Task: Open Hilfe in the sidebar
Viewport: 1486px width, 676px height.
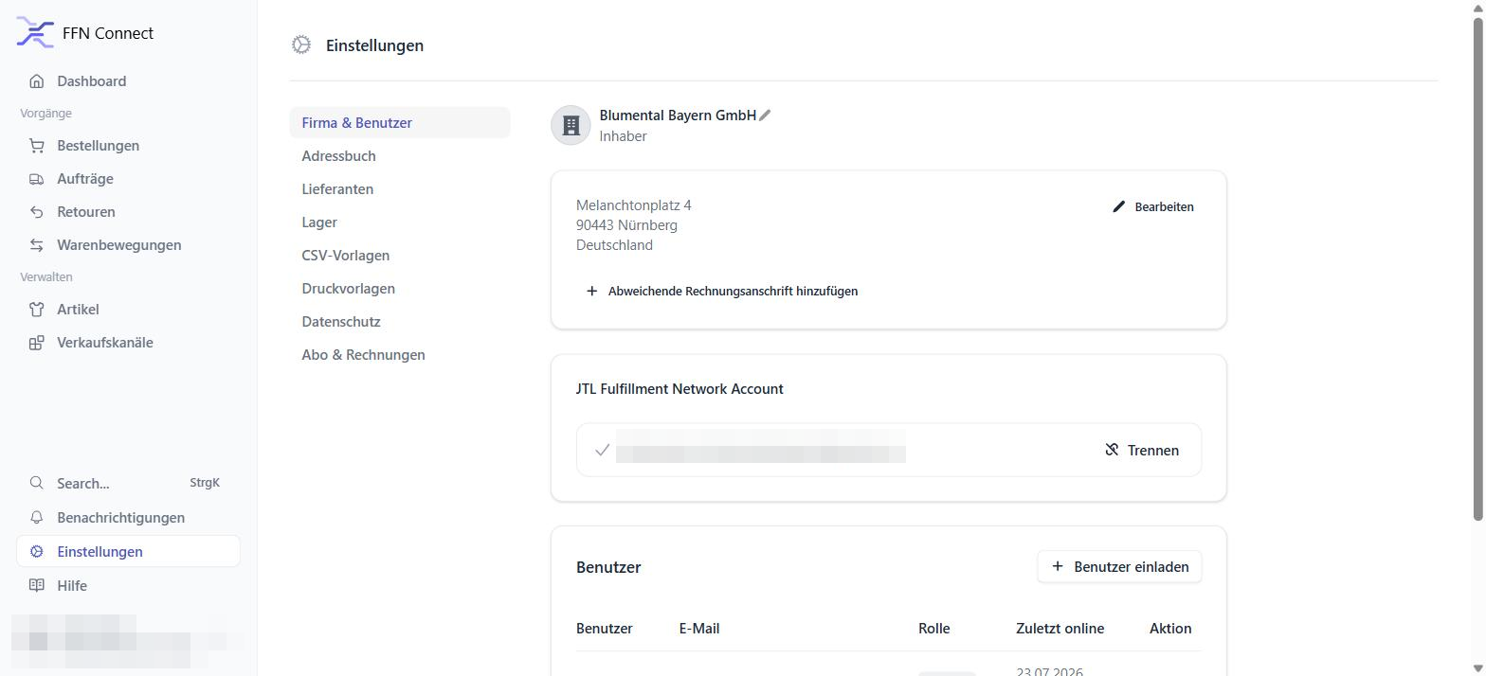Action: pyautogui.click(x=128, y=585)
